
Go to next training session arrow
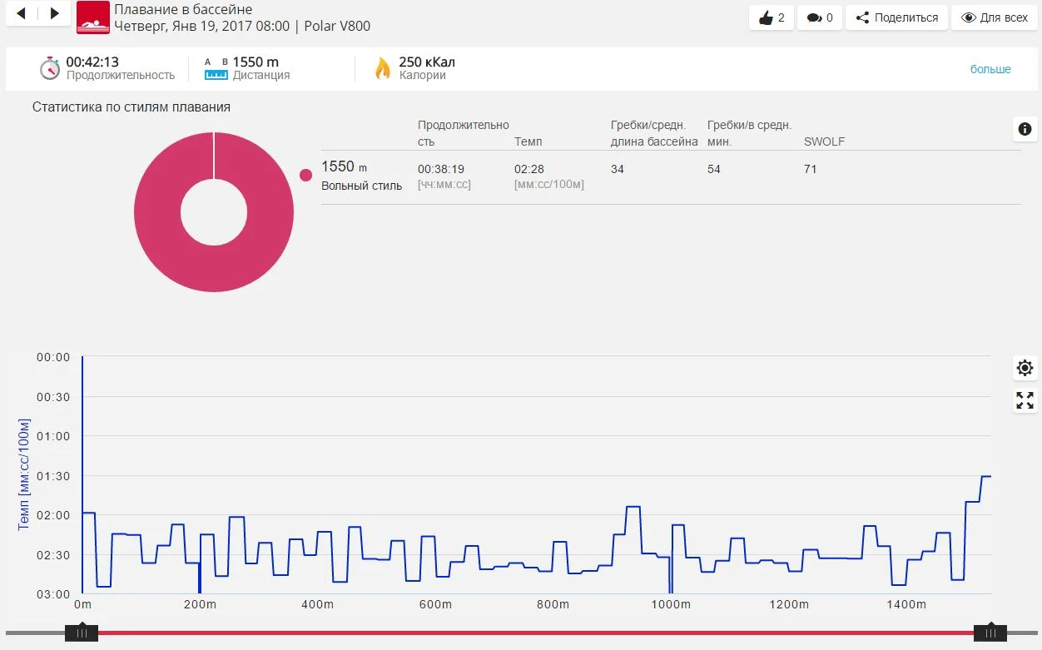(54, 13)
